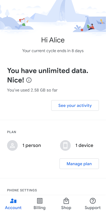
Task: Tap the 1 person plan text
Action: click(32, 145)
